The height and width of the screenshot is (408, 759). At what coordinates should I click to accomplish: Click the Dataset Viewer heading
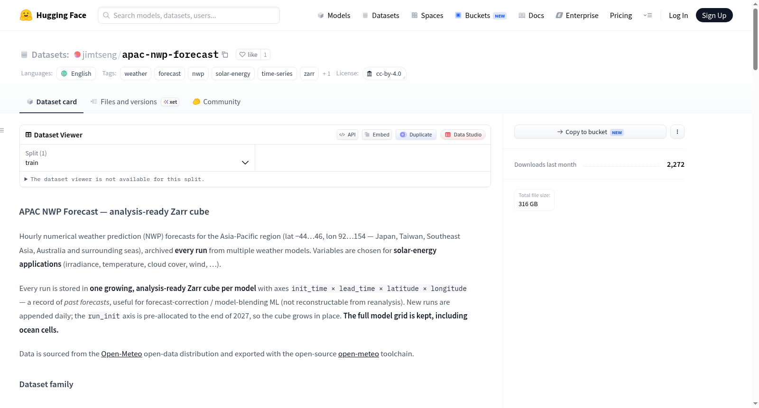click(58, 135)
